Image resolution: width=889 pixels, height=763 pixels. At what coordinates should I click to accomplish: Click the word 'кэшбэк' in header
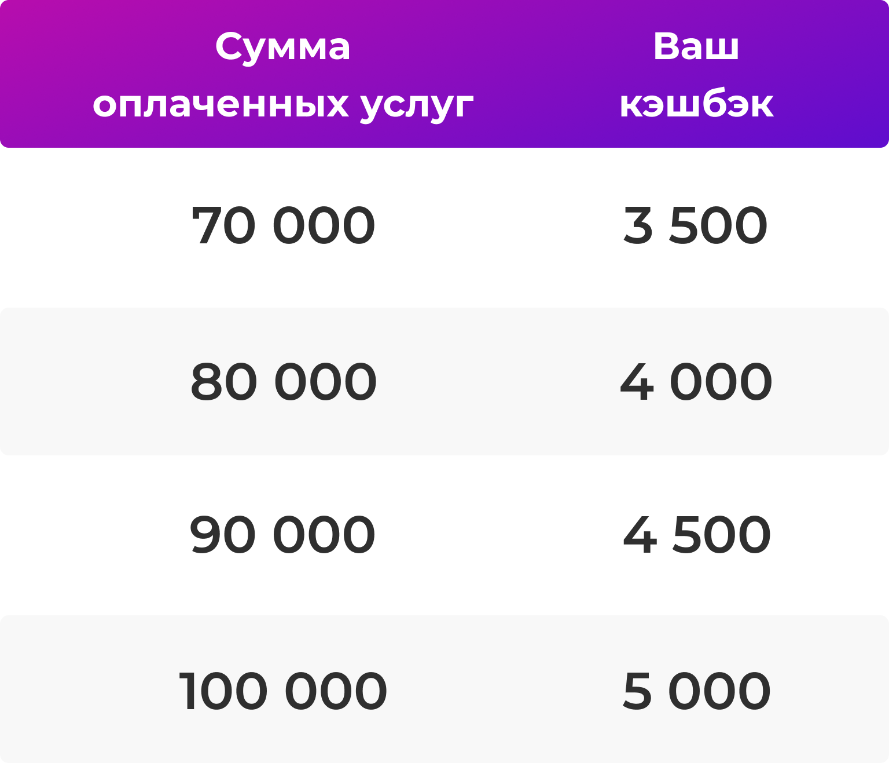coord(696,104)
